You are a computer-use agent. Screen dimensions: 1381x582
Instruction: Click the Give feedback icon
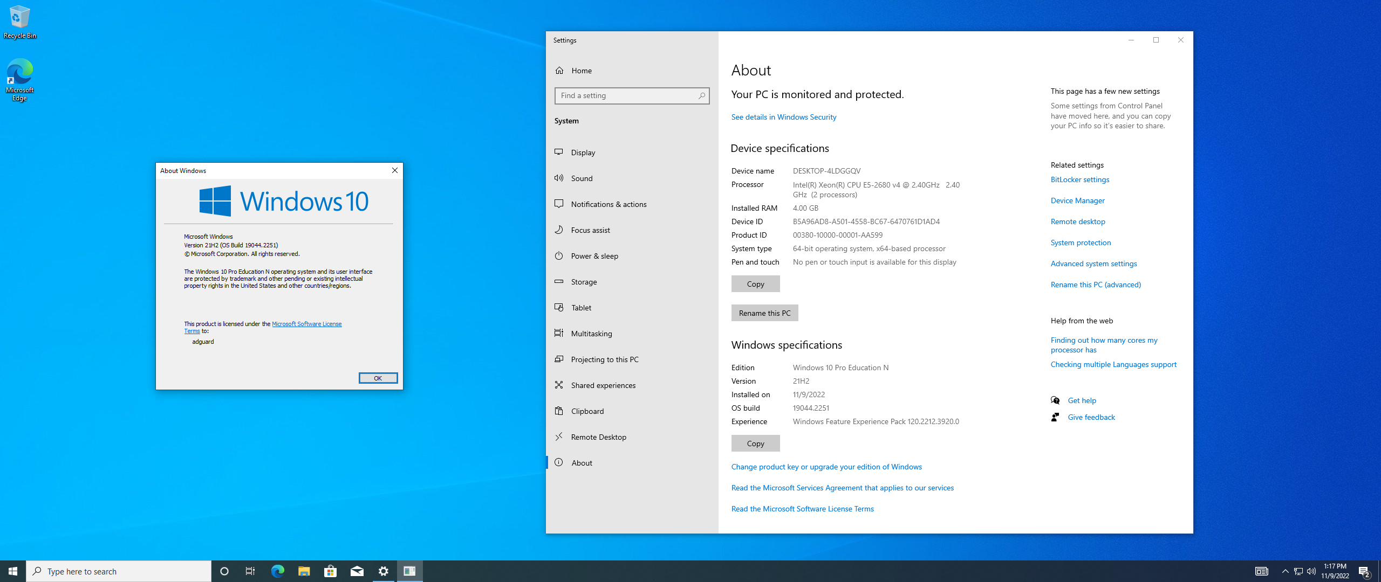point(1055,417)
